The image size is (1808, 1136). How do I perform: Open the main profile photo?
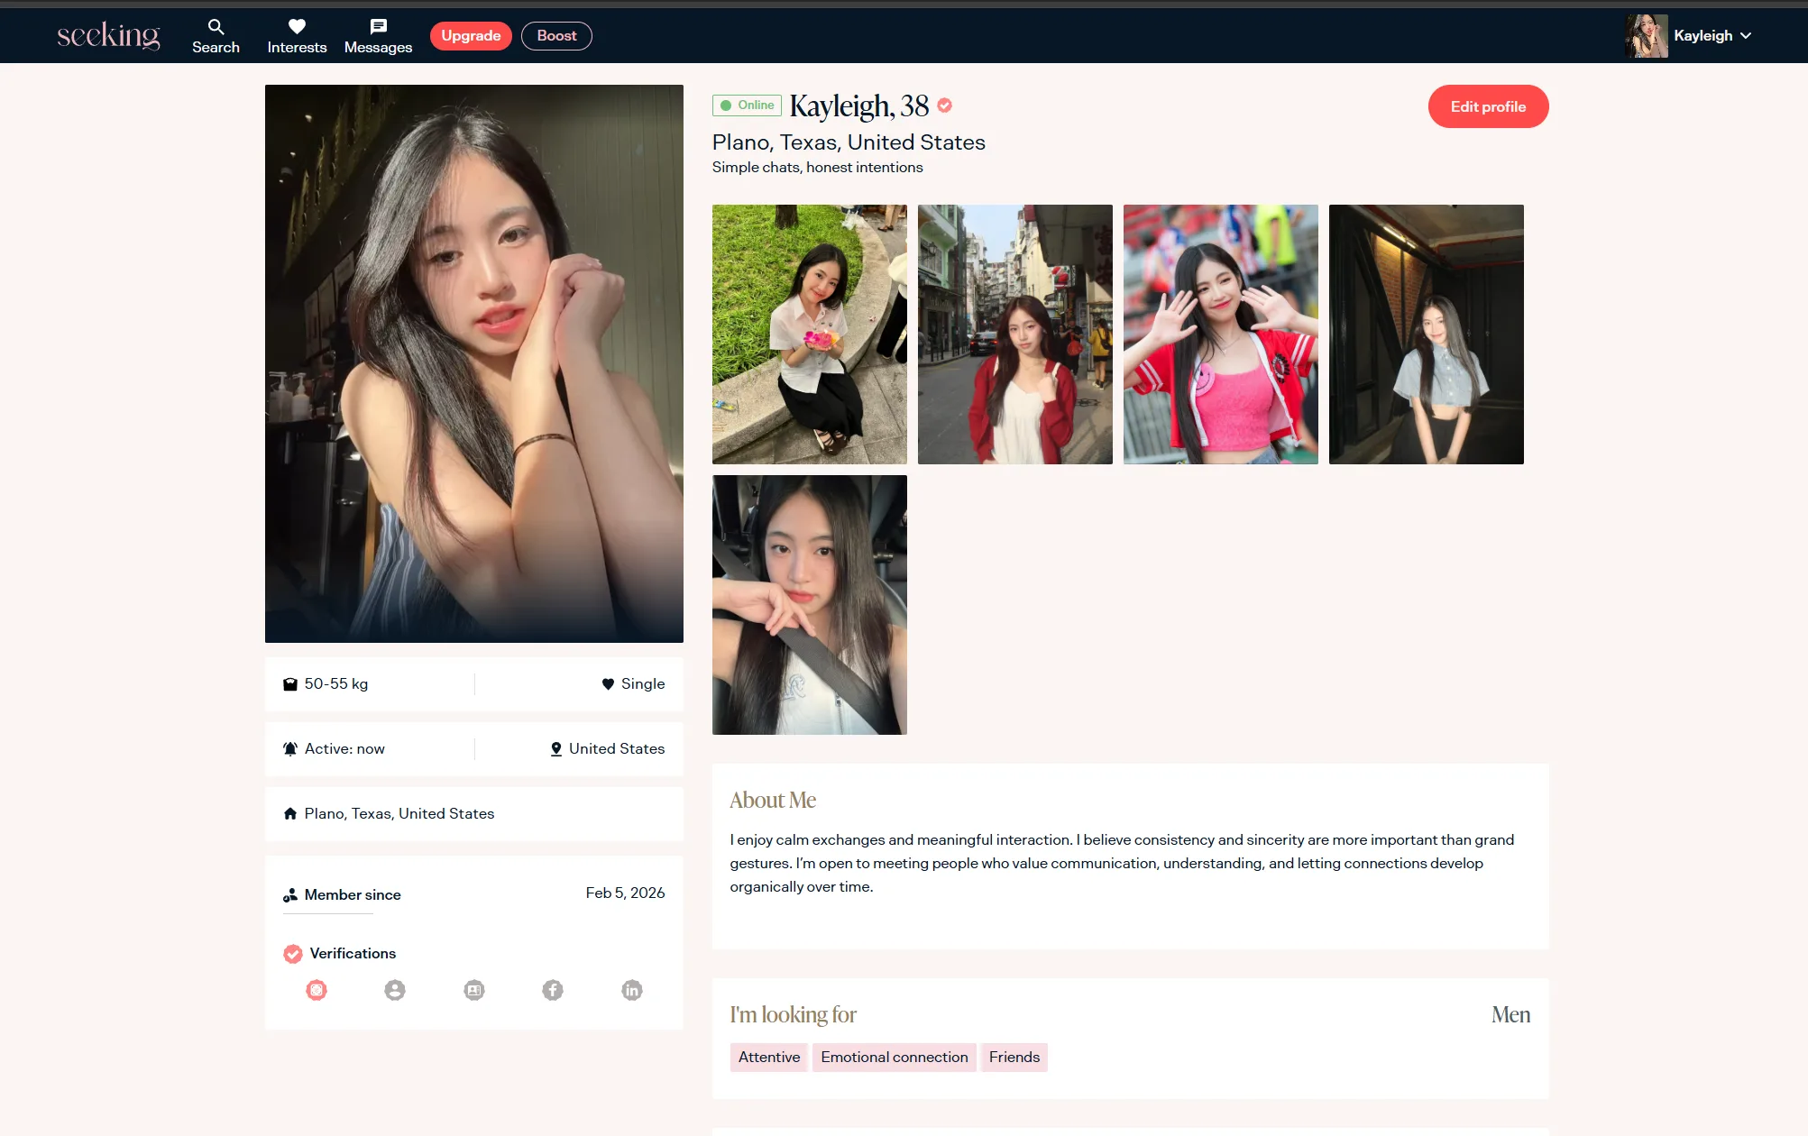pos(473,363)
